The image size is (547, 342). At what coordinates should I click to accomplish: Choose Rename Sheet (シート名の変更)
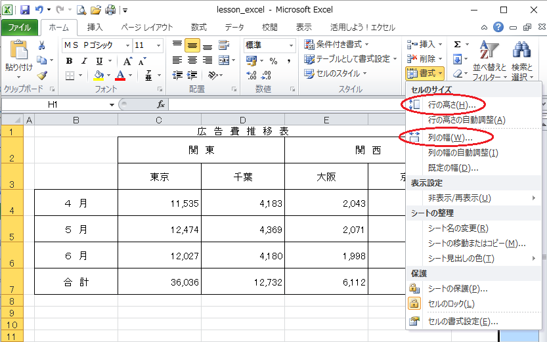[473, 228]
